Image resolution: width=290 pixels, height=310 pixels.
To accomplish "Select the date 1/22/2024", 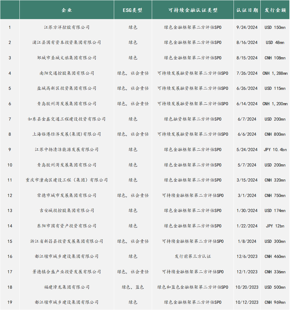I will point(247,226).
